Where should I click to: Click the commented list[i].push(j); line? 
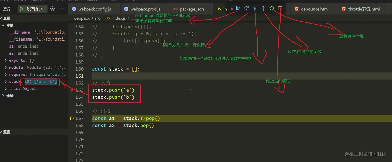tap(146, 41)
